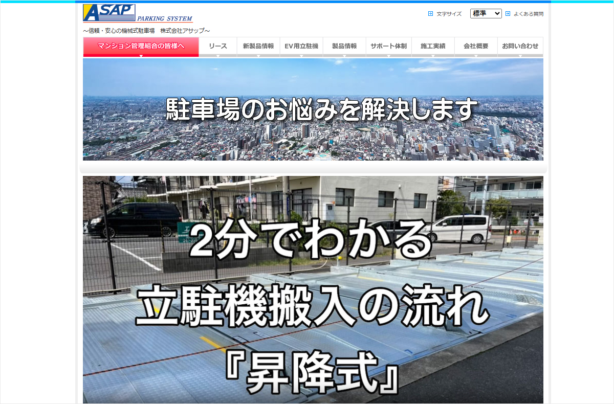Open the 製品情報 navigation tab
Screen dimensions: 614x404
[x=344, y=46]
